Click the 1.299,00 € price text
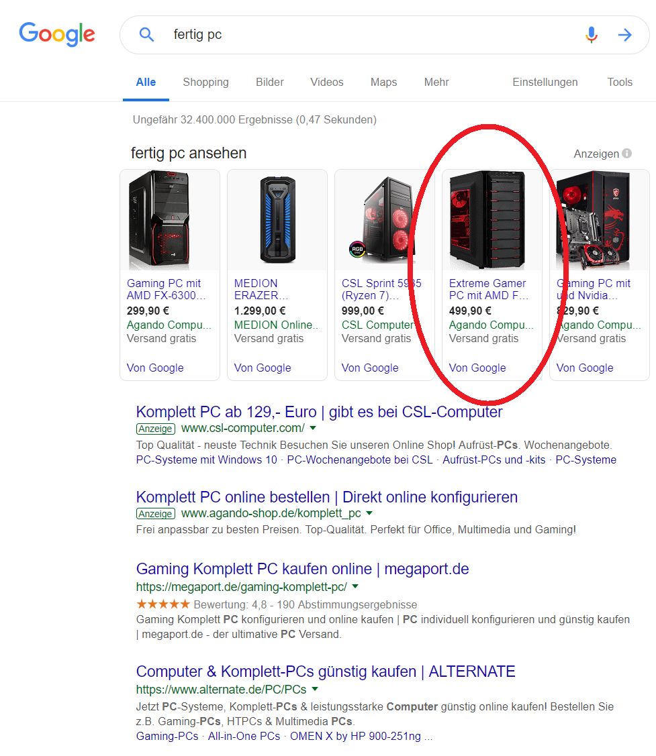Screen dimensions: 656x756 tap(260, 311)
